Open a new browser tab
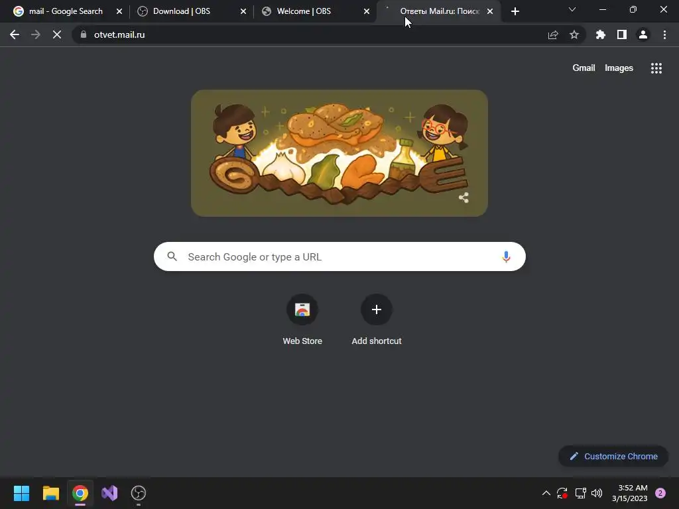This screenshot has width=679, height=509. [x=515, y=12]
